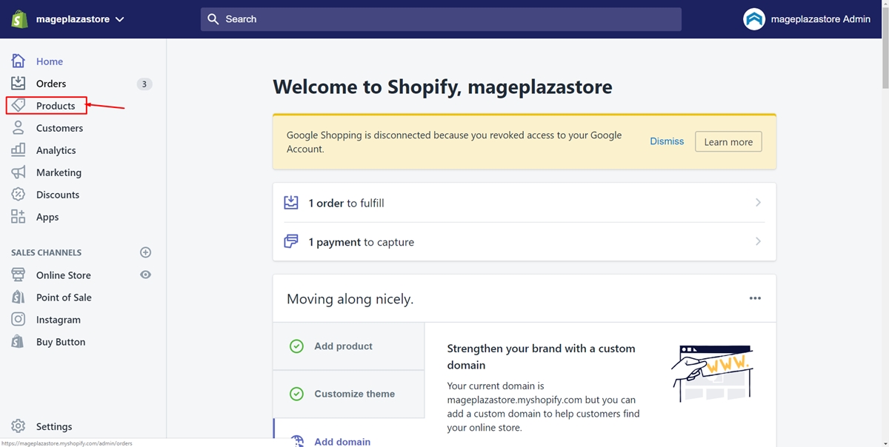Image resolution: width=889 pixels, height=447 pixels.
Task: Click the Products tag icon
Action: (x=19, y=105)
